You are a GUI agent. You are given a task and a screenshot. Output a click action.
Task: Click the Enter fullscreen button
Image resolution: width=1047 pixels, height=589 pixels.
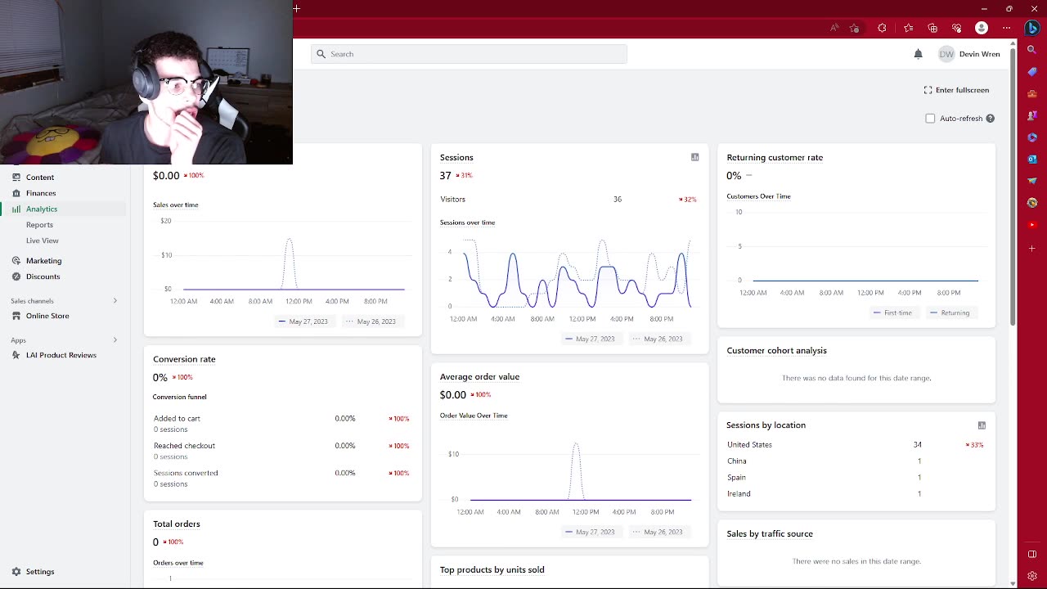coord(956,90)
